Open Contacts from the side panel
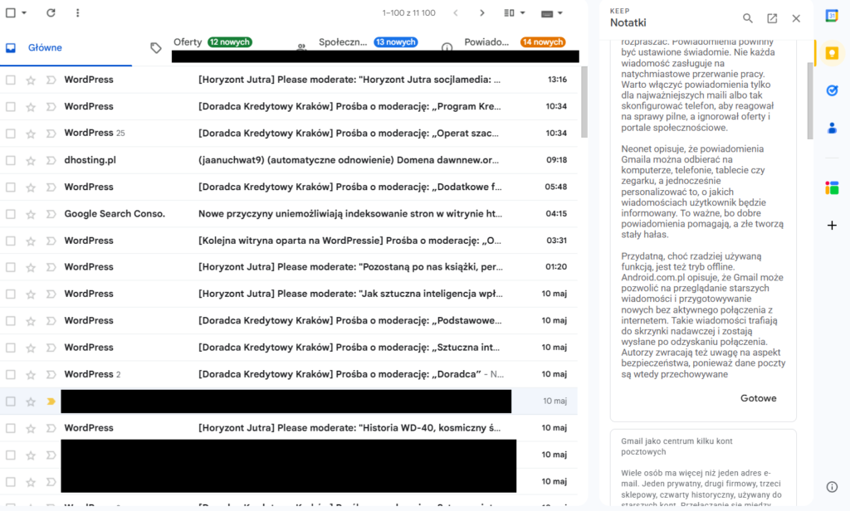The image size is (850, 511). point(832,129)
